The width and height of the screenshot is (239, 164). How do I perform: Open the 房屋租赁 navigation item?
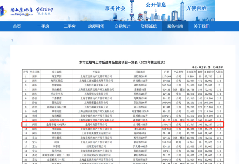96,26
